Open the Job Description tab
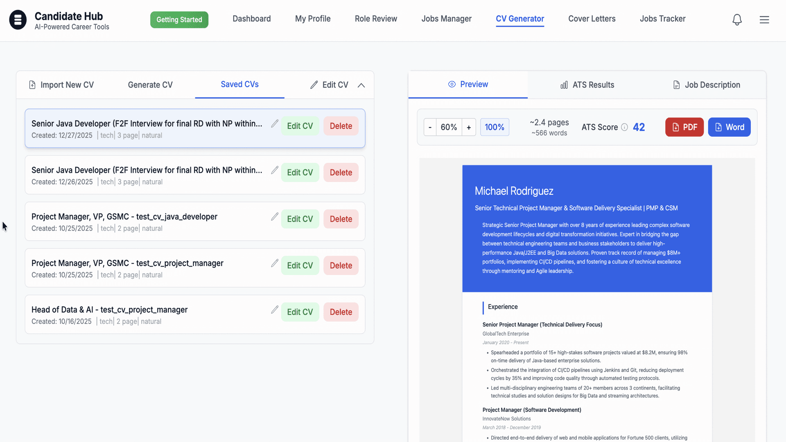Screen dimensions: 786x442 click(707, 85)
